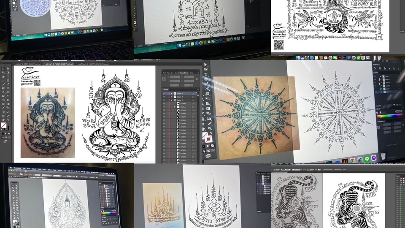Image resolution: width=405 pixels, height=228 pixels.
Task: Select the Pen tool in Ganesha window
Action: point(3,76)
